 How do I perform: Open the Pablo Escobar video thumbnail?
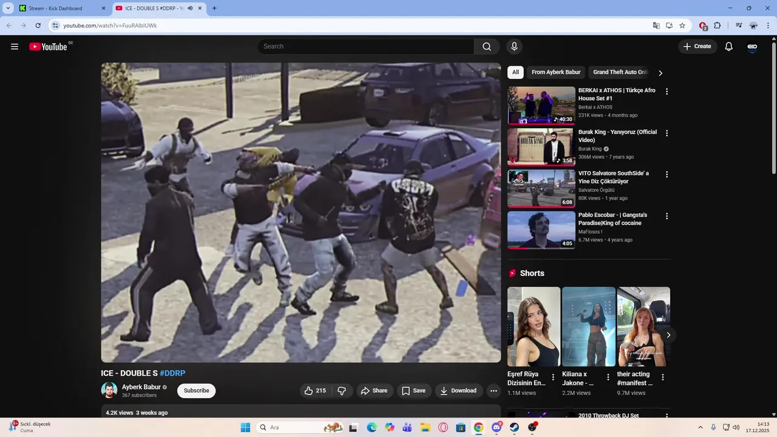pyautogui.click(x=541, y=230)
